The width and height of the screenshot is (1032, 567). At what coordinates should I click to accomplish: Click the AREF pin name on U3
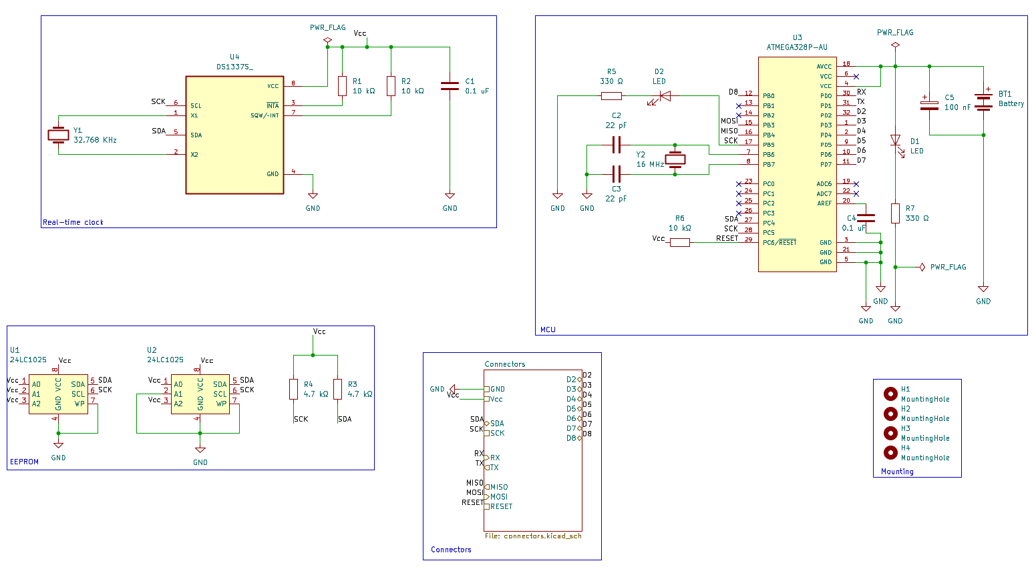(x=825, y=203)
